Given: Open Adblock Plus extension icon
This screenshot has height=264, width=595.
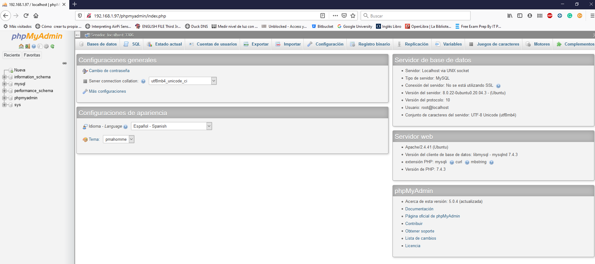Looking at the screenshot, I should click(x=550, y=16).
